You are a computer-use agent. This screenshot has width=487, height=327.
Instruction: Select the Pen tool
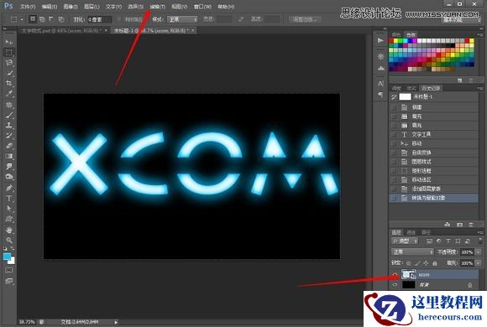[x=9, y=188]
